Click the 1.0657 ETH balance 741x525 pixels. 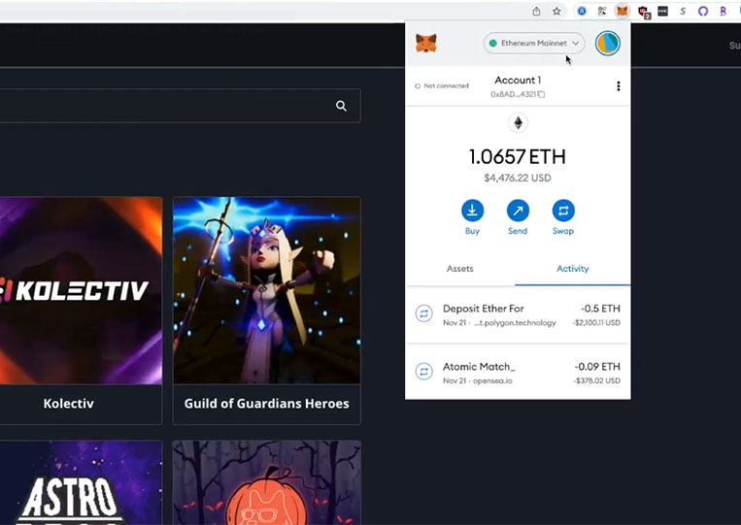(x=517, y=157)
